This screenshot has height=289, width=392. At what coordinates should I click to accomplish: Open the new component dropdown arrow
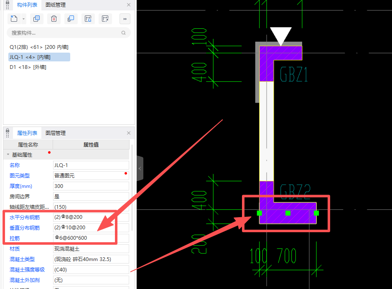point(23,19)
